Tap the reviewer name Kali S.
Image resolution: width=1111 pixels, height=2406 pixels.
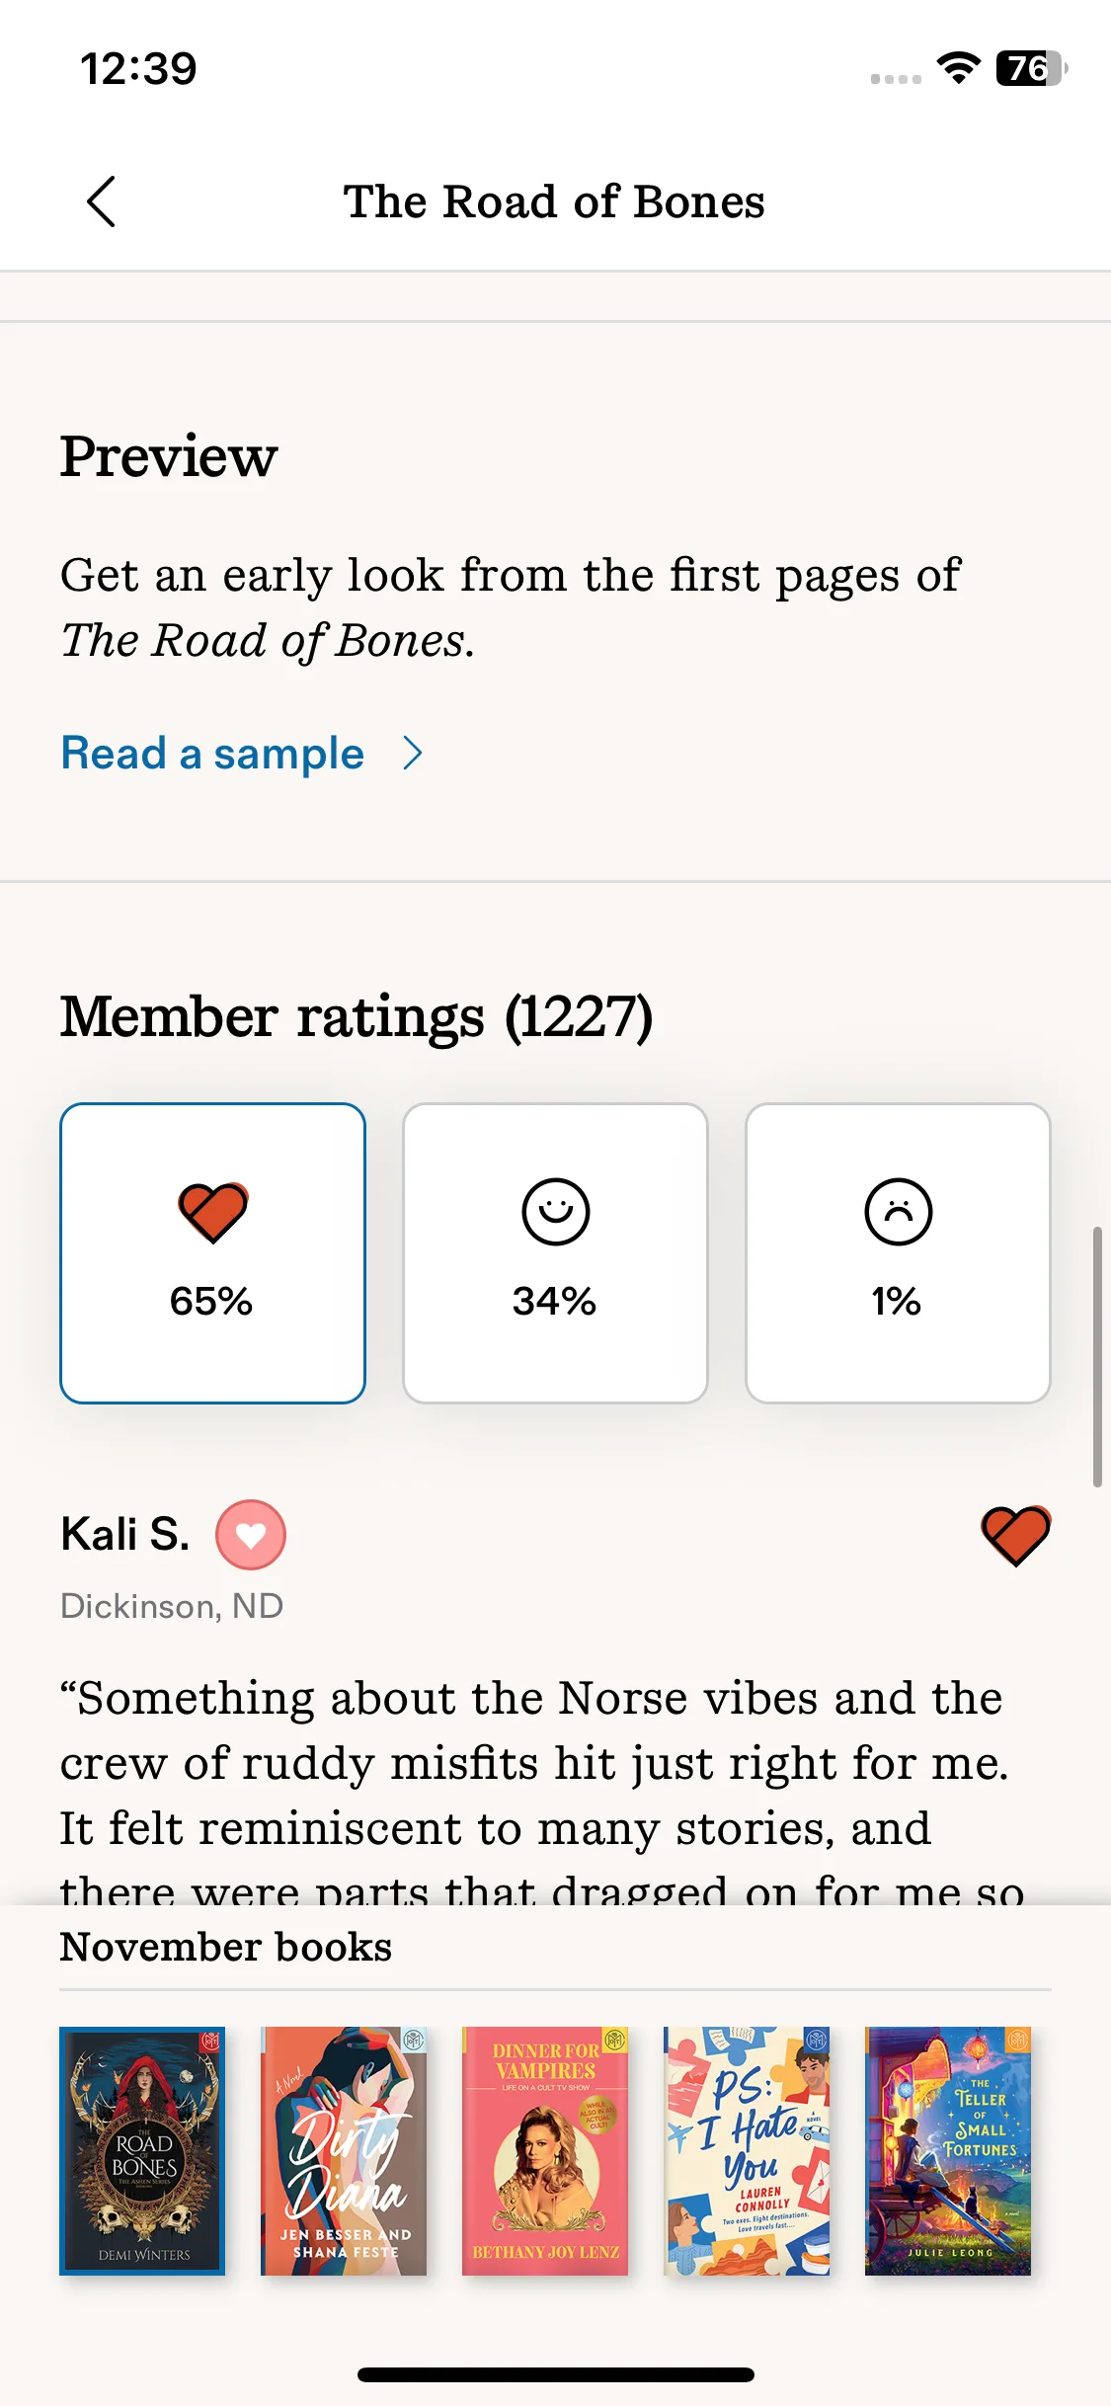pos(125,1535)
